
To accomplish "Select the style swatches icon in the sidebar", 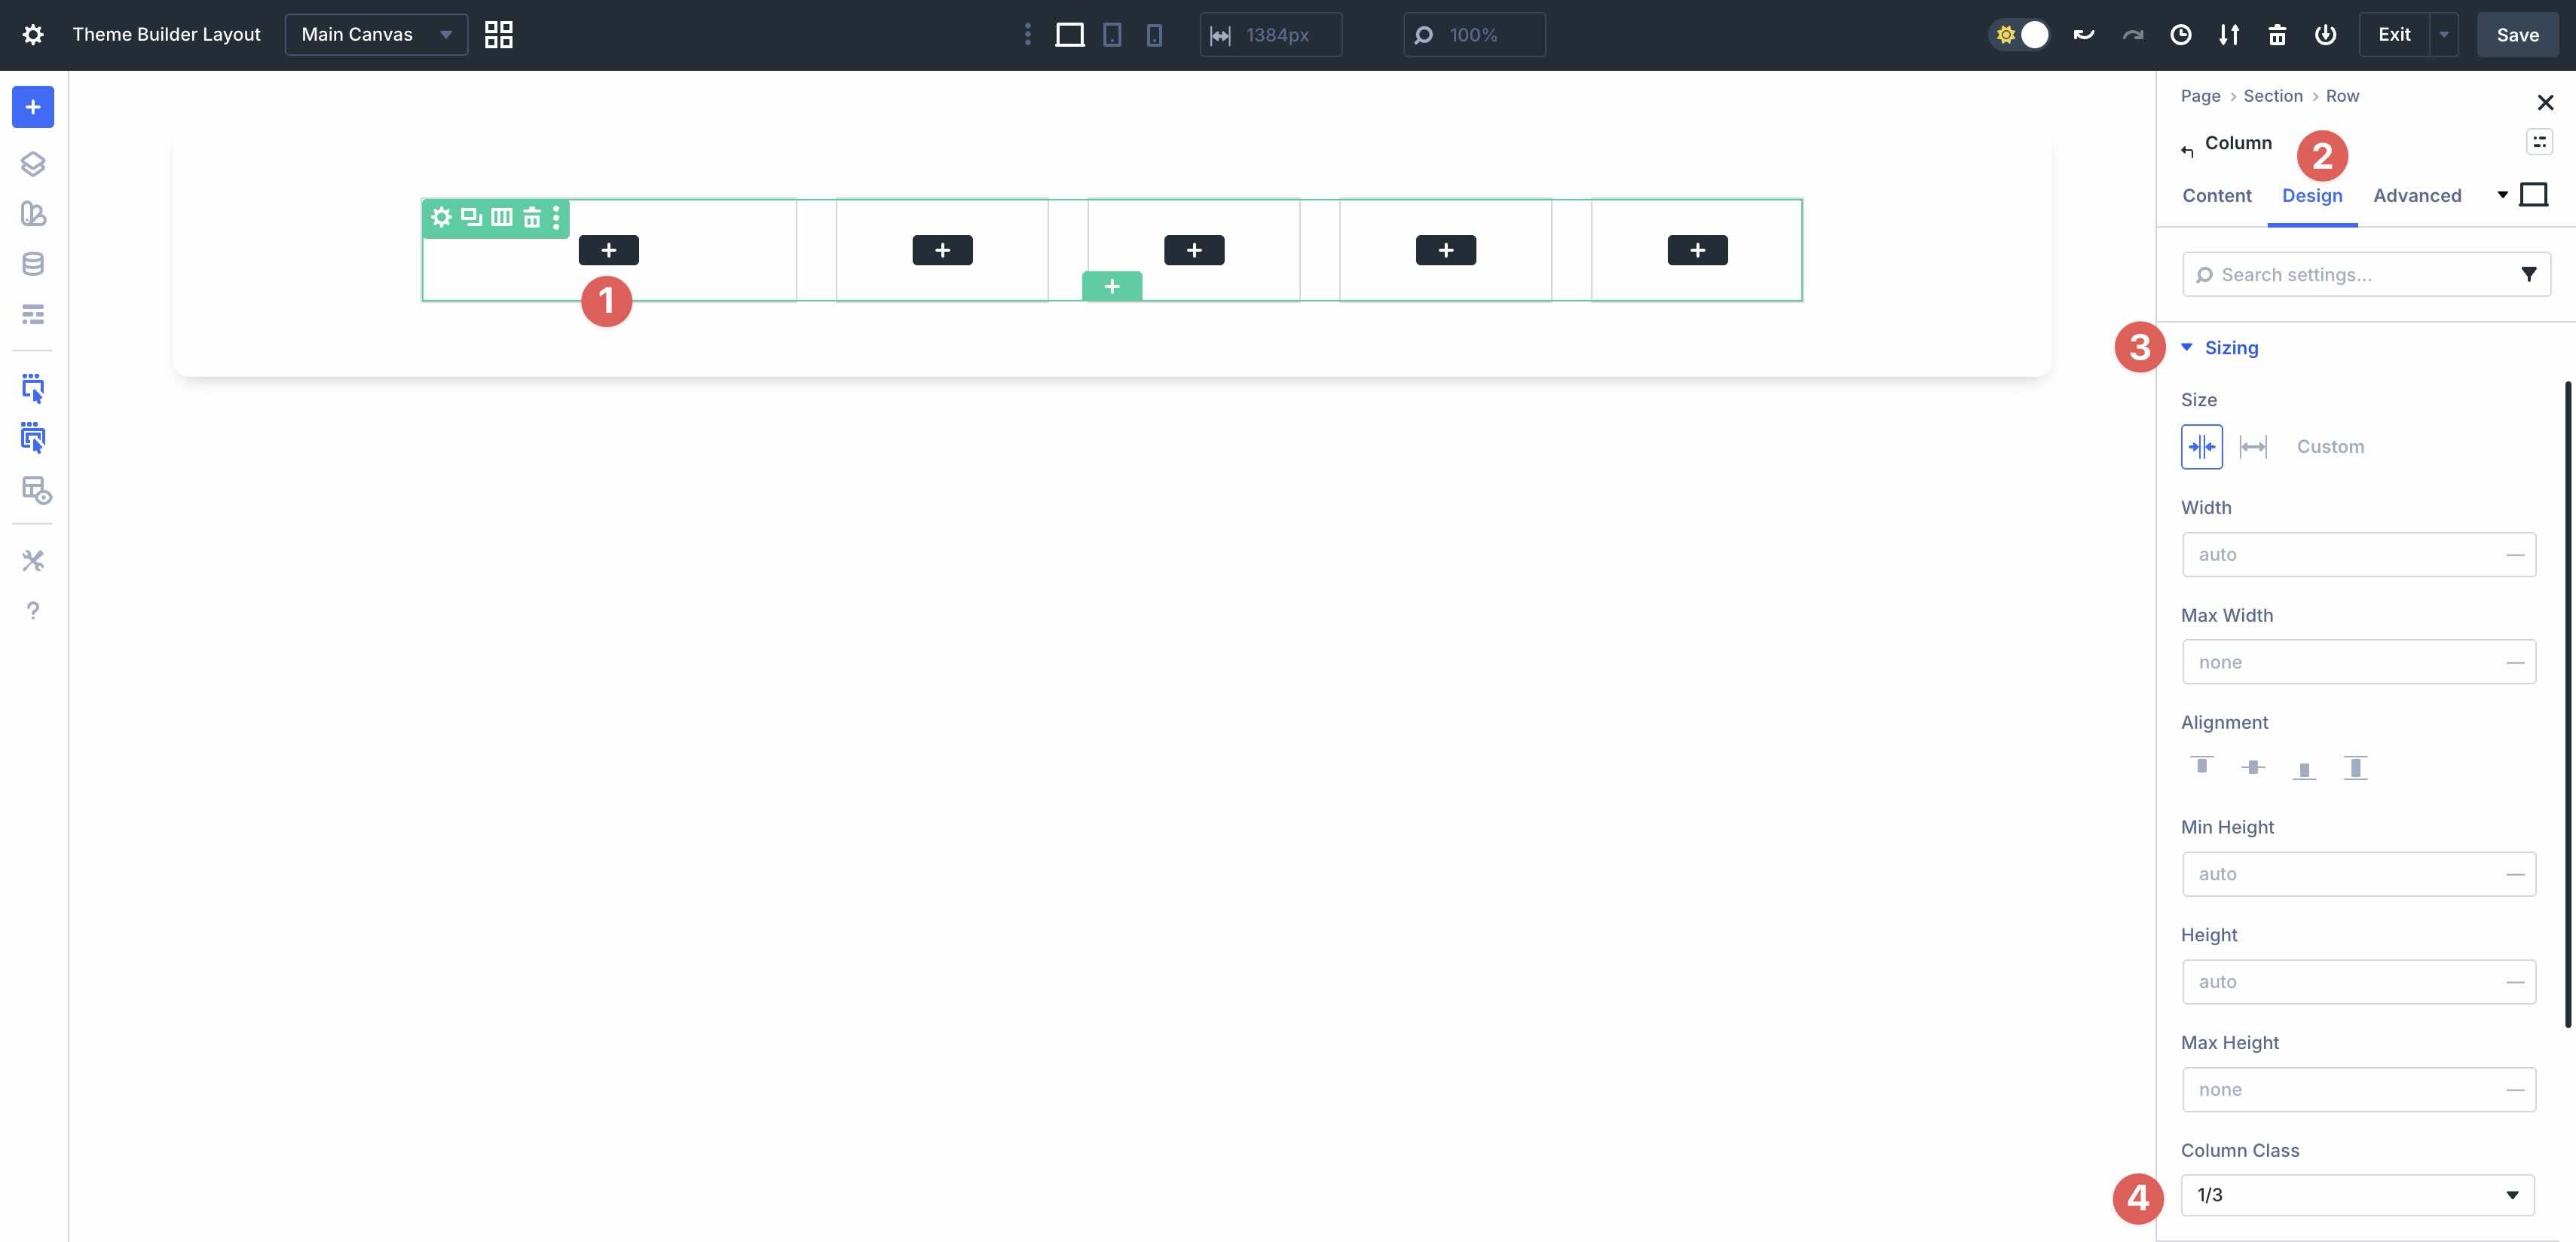I will pos(33,214).
